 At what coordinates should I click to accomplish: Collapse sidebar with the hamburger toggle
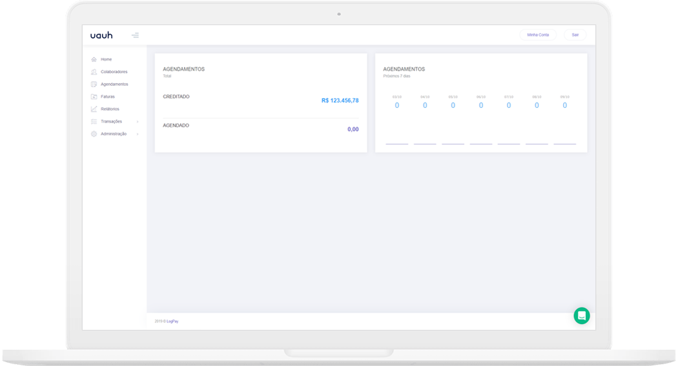pos(135,35)
